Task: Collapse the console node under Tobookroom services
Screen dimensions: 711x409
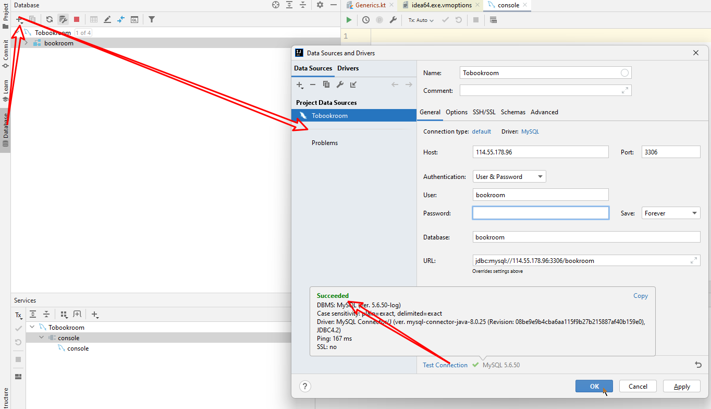Action: [41, 338]
